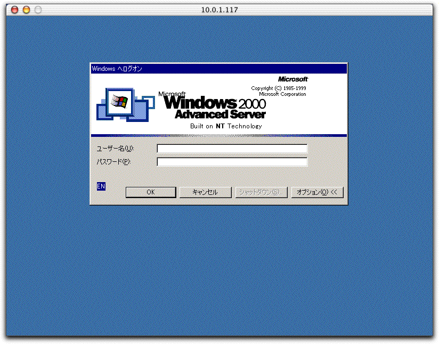Close the 10.0.1.117 remote window

[x=14, y=10]
